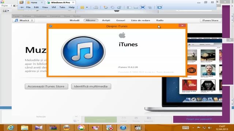
Task: Open Picasa from the taskbar
Action: (81, 128)
